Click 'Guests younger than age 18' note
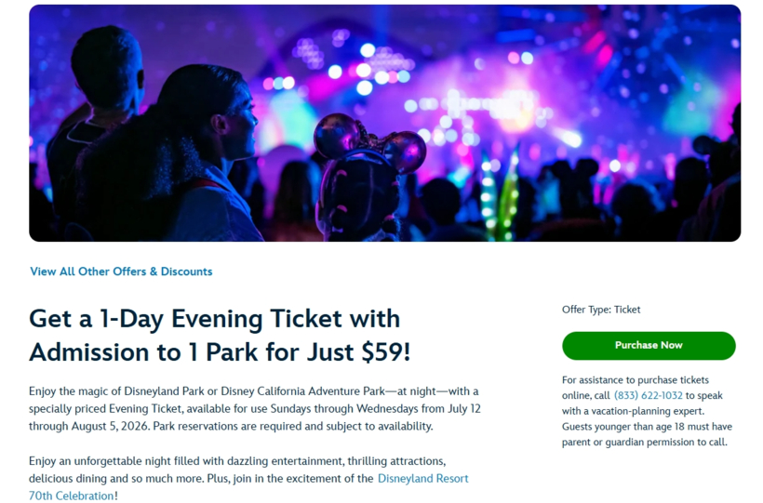The image size is (763, 503). click(648, 434)
